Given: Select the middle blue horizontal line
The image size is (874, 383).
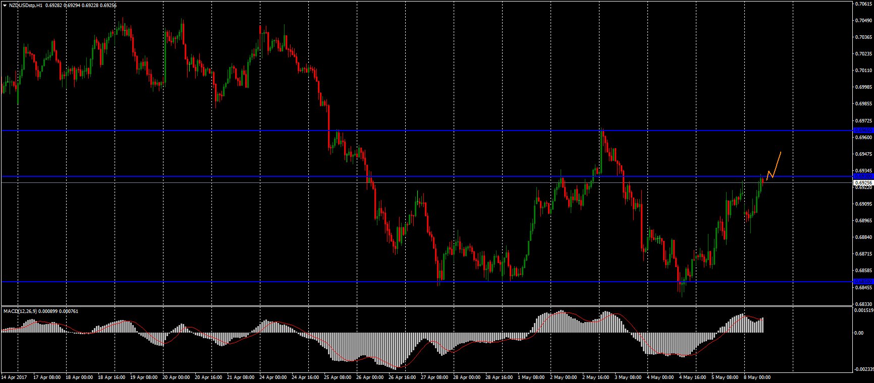Looking at the screenshot, I should pos(426,176).
